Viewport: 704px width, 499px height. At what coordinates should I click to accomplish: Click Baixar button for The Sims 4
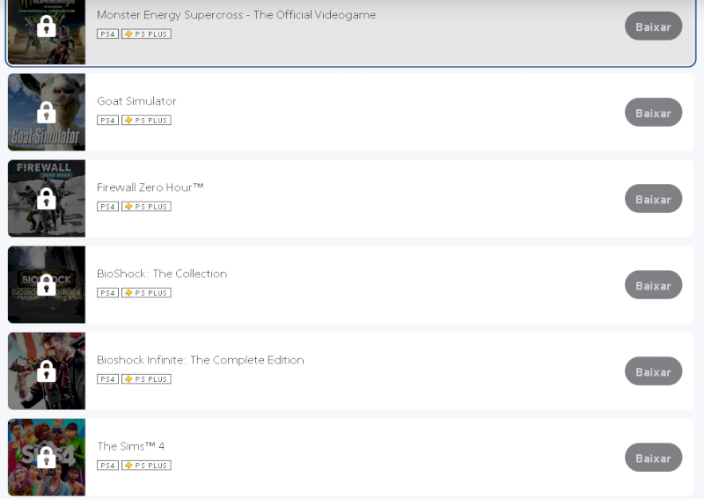pos(653,458)
